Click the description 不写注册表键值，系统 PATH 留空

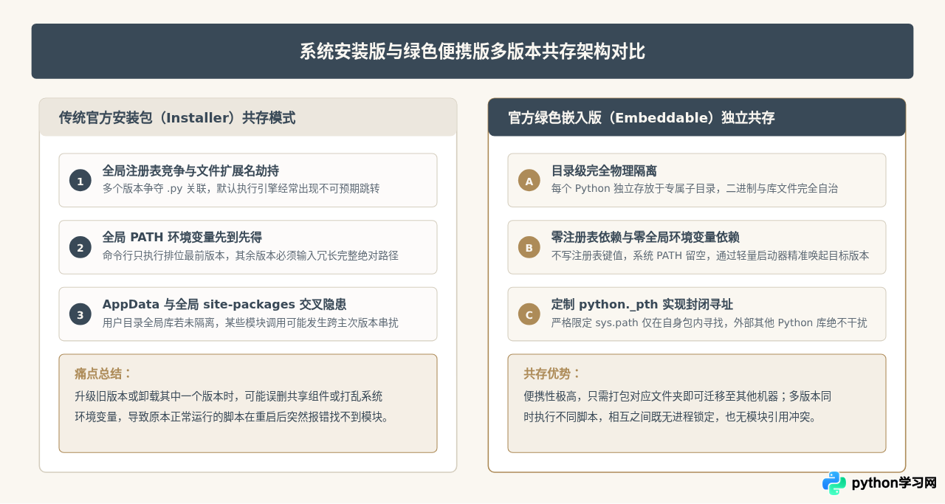tap(710, 255)
